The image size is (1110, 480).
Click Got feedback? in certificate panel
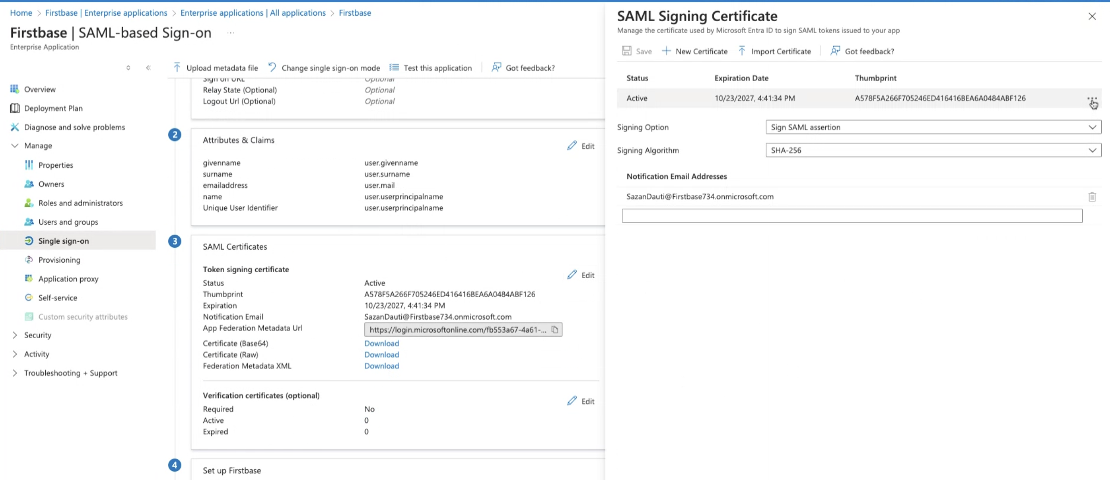(862, 51)
